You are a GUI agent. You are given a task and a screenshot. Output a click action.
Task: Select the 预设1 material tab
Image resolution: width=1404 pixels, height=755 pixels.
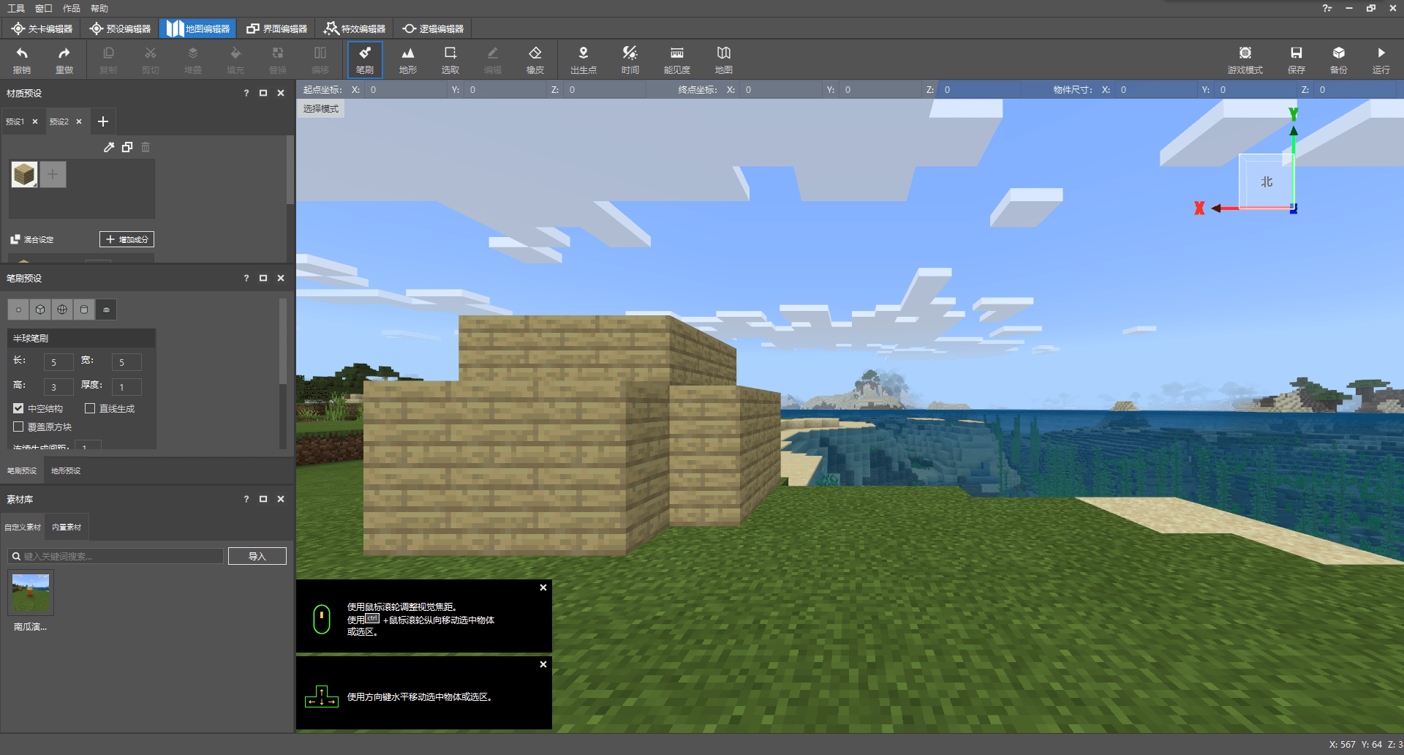click(x=15, y=121)
